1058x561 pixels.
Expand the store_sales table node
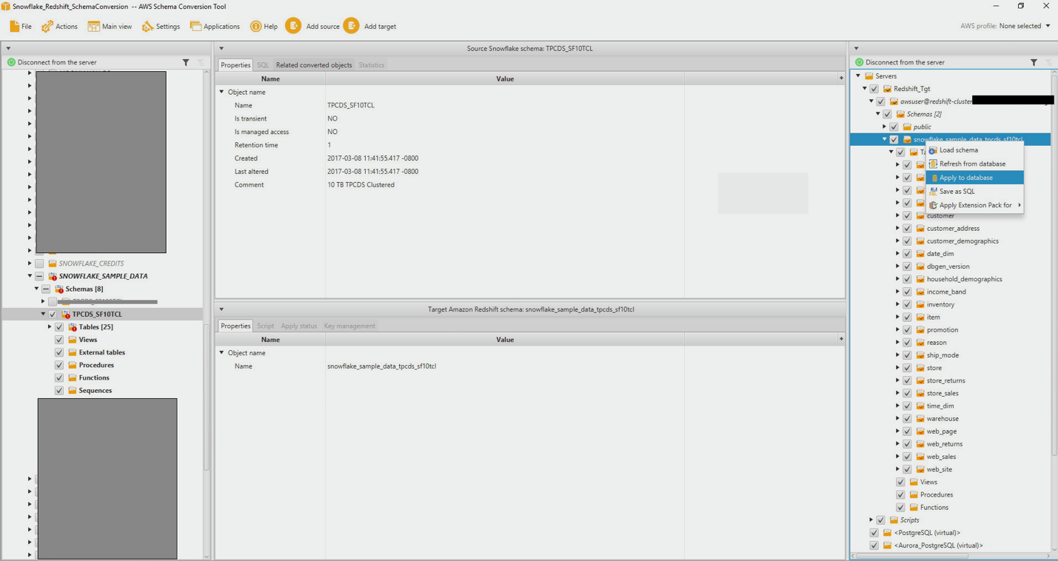click(897, 394)
